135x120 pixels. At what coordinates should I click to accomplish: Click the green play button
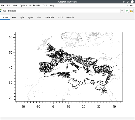pos(127,11)
